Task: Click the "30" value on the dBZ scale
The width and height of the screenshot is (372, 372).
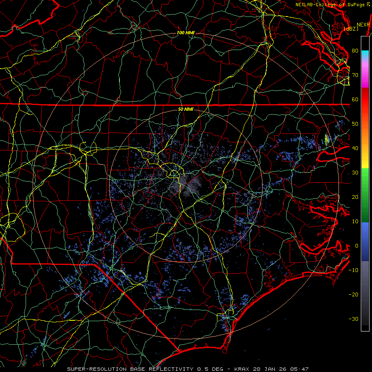Action: [355, 173]
